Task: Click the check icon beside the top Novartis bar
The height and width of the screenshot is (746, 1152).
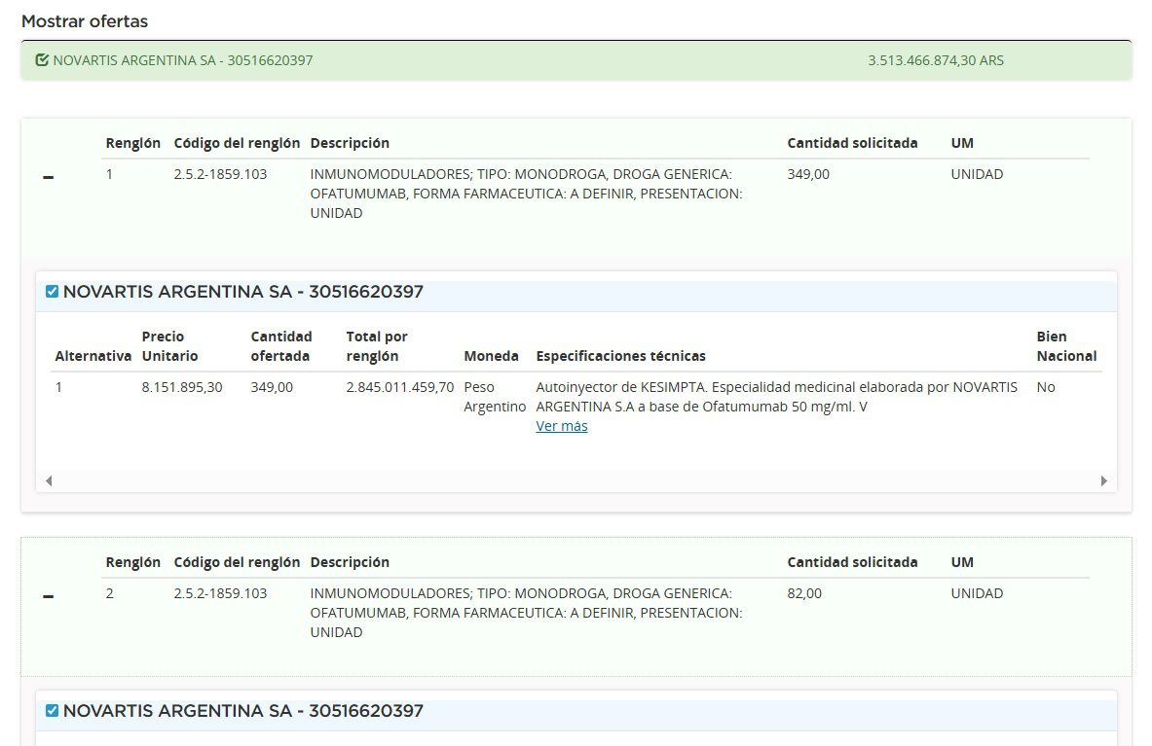Action: 42,60
